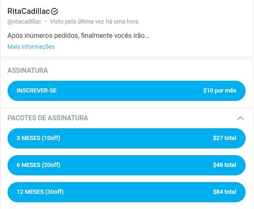Pick the 12 MESES subscription bundle

click(x=126, y=192)
